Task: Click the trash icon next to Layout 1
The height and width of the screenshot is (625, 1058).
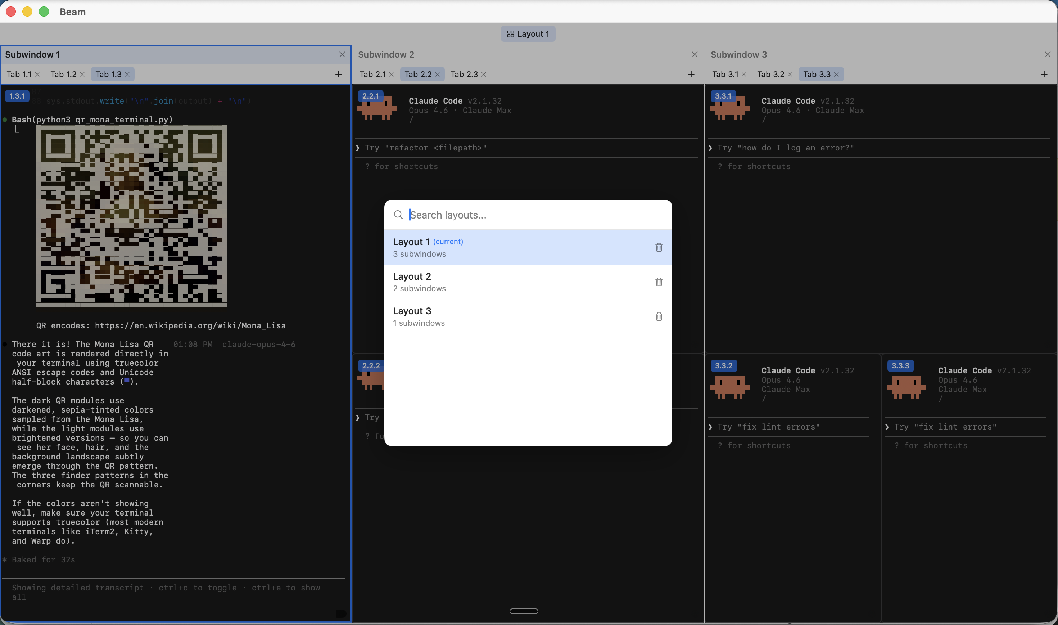Action: (x=658, y=247)
